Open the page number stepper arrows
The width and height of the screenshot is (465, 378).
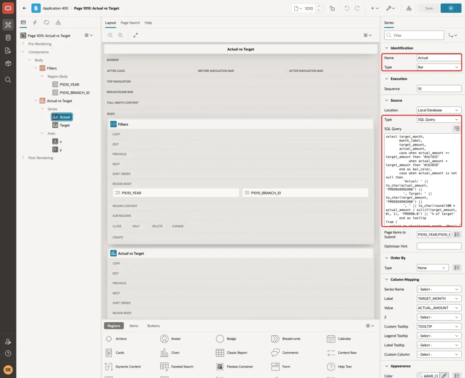pos(319,8)
